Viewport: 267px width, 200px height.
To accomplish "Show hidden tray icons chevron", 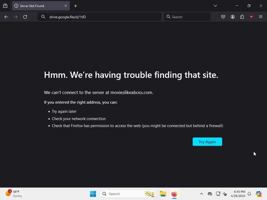I will (202, 194).
